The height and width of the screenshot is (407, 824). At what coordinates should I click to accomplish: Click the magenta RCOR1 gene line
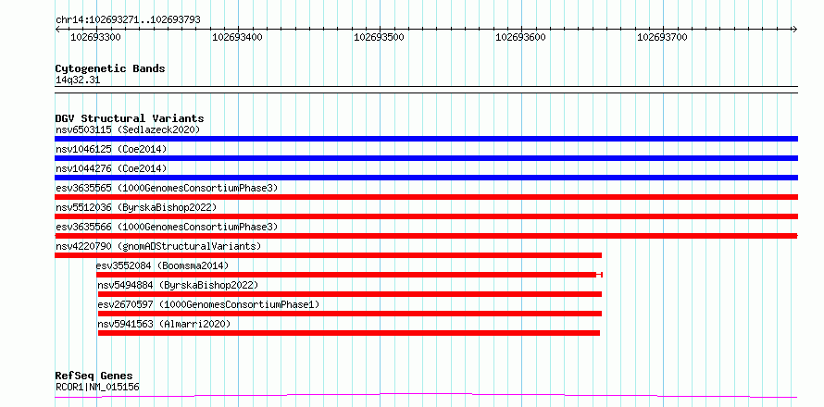(x=426, y=395)
